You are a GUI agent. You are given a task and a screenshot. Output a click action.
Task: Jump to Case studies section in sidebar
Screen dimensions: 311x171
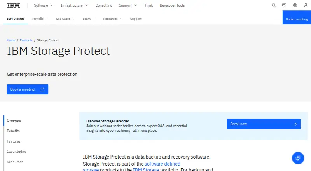pos(16,152)
